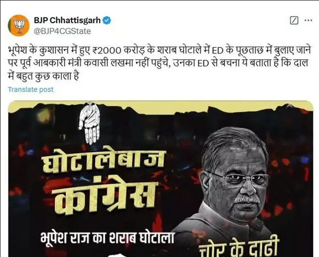Open the BJP lotus profile avatar
The width and height of the screenshot is (319, 257).
tap(19, 25)
